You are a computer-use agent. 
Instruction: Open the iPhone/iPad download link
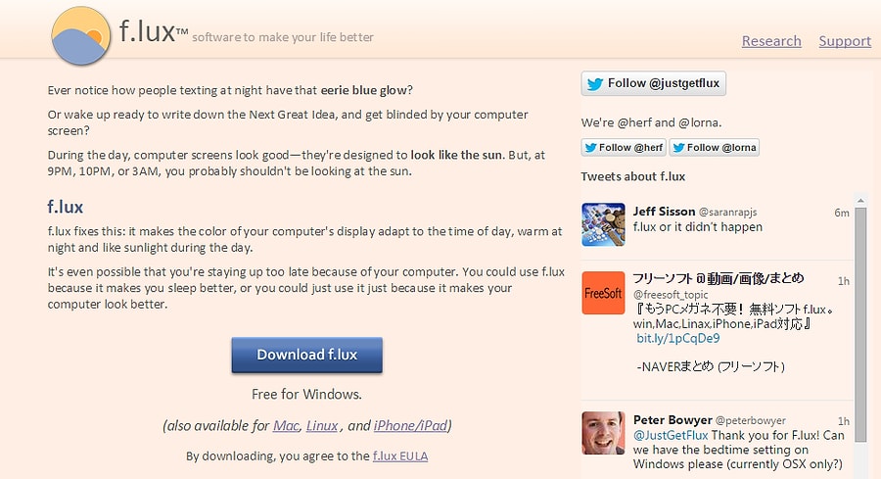[411, 425]
